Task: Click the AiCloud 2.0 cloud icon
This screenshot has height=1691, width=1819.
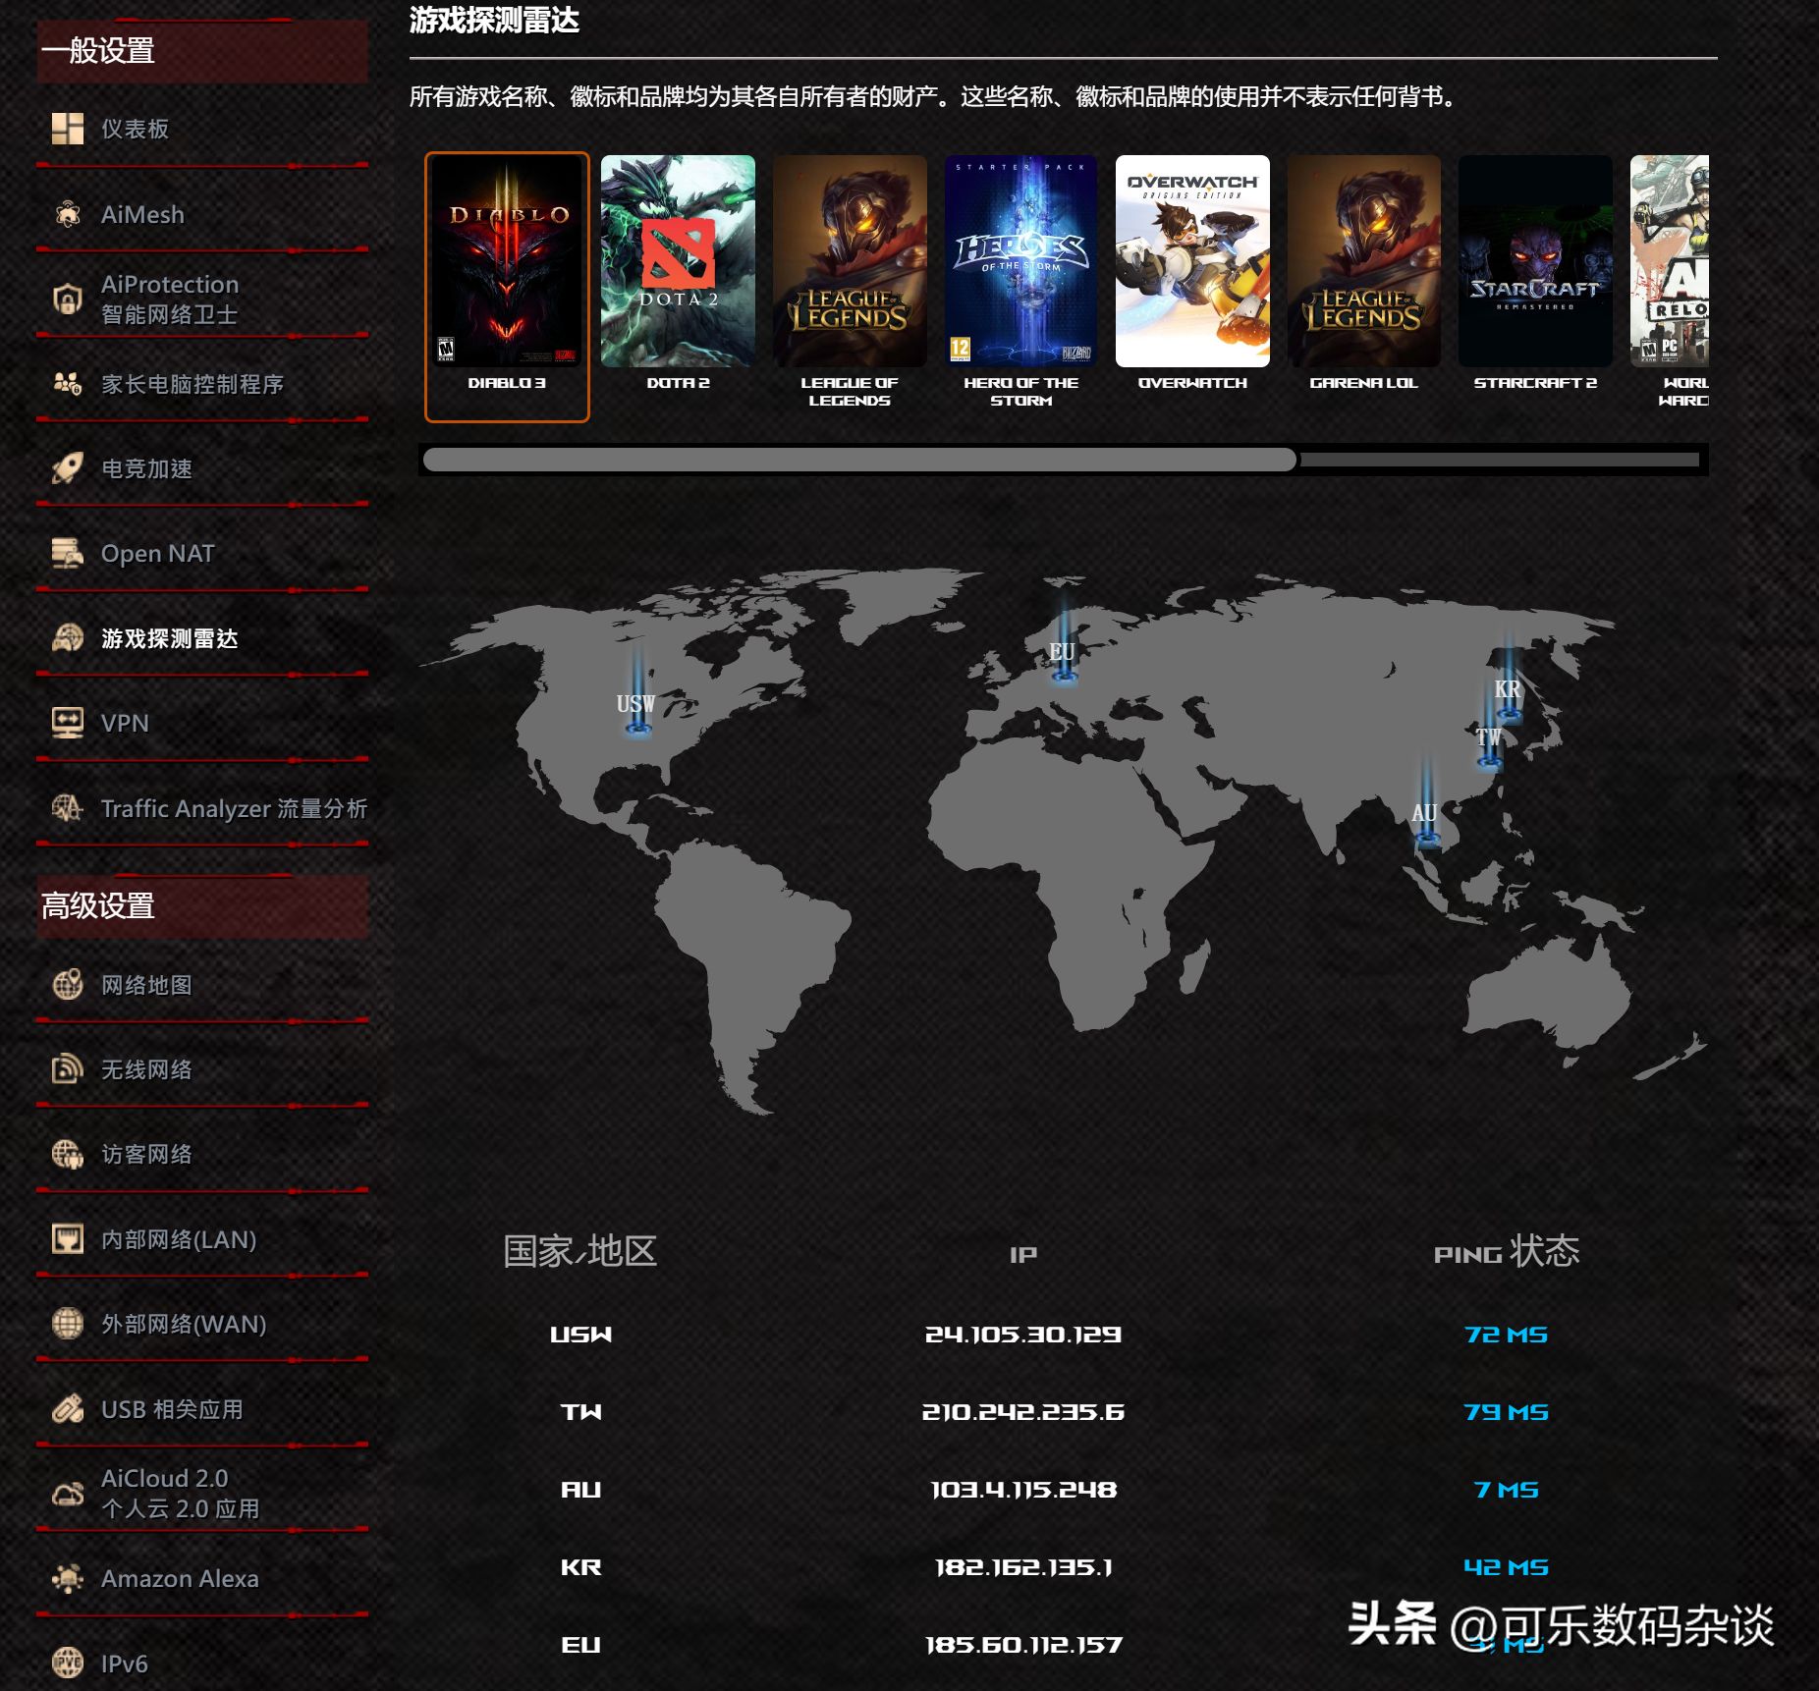Action: pos(67,1494)
